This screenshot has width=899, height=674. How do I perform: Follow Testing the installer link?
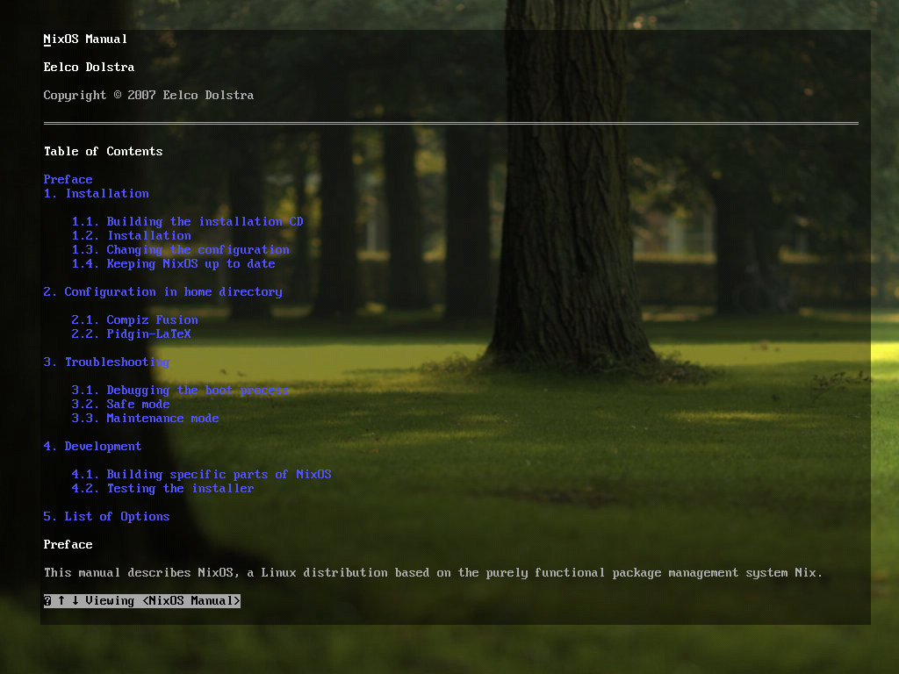pyautogui.click(x=162, y=488)
